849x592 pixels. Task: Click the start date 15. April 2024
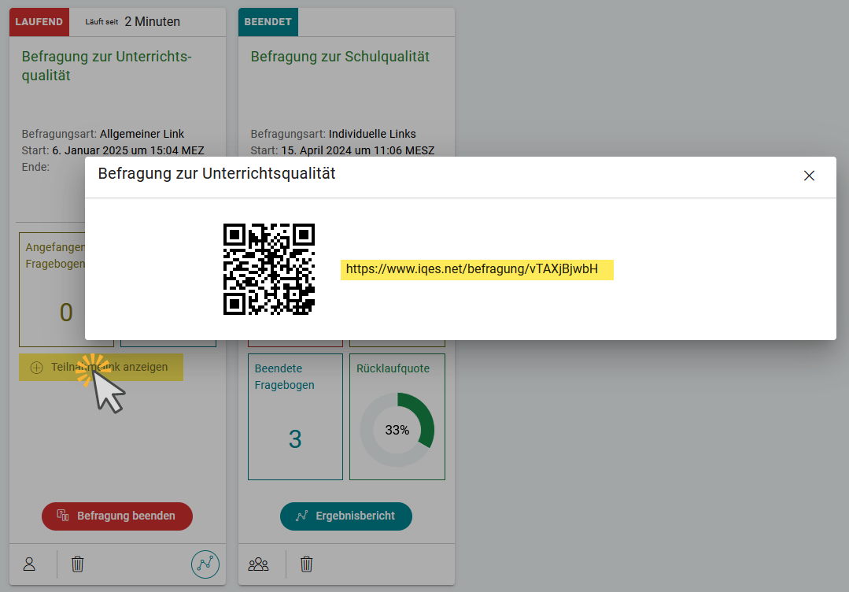click(358, 150)
